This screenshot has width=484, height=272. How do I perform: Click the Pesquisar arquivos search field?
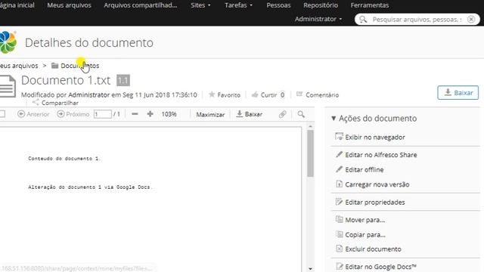pyautogui.click(x=417, y=20)
